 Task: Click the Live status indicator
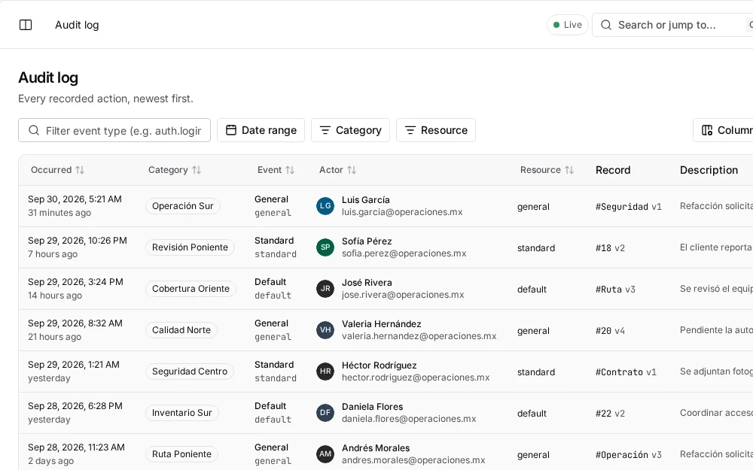pyautogui.click(x=567, y=25)
